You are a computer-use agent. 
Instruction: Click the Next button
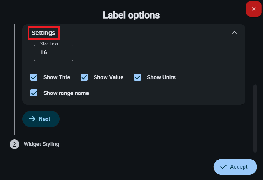coord(41,119)
